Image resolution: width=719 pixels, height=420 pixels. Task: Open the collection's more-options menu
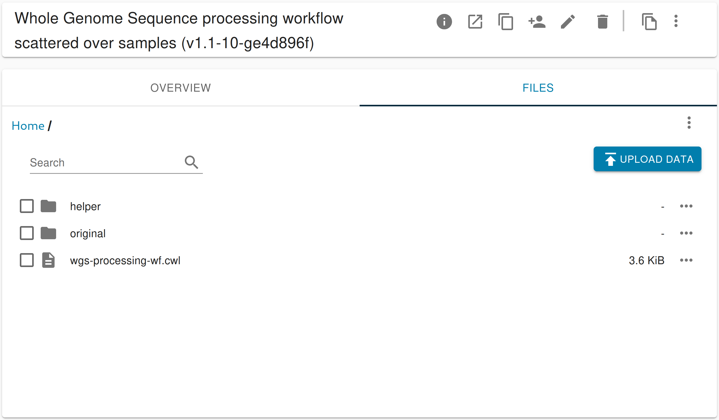[x=676, y=21]
